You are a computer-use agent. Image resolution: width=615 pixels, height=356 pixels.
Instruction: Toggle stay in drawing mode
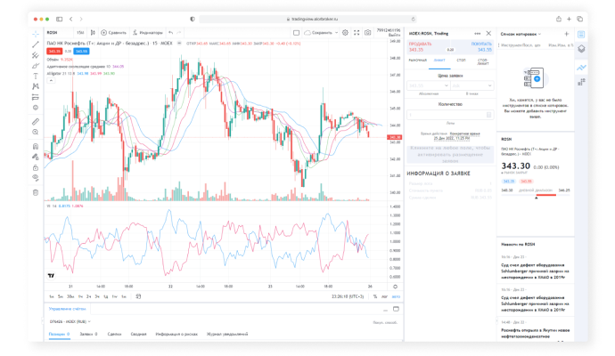pos(36,157)
